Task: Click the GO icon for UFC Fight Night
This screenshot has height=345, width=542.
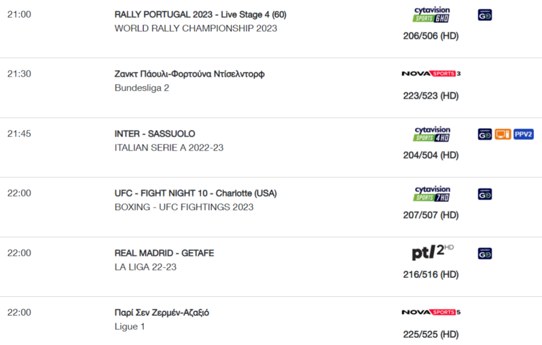Action: pos(485,194)
